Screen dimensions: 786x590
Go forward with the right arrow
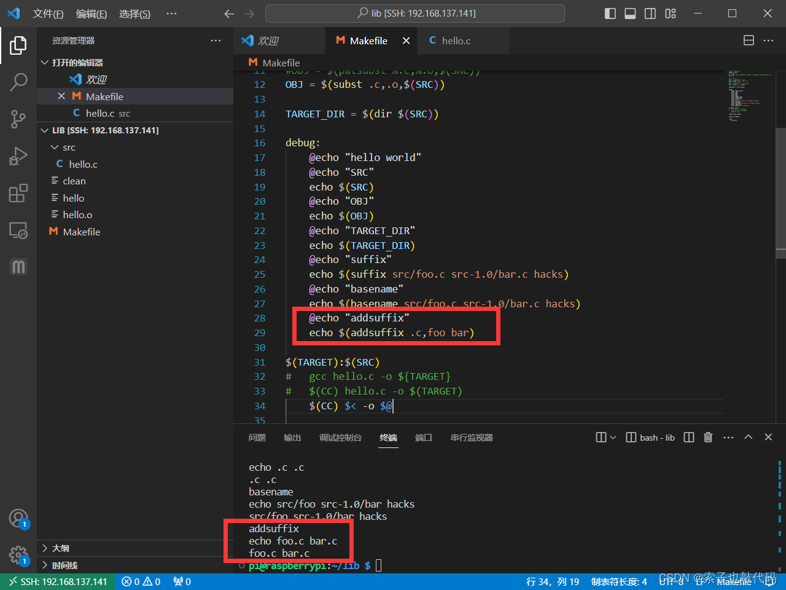tap(249, 14)
